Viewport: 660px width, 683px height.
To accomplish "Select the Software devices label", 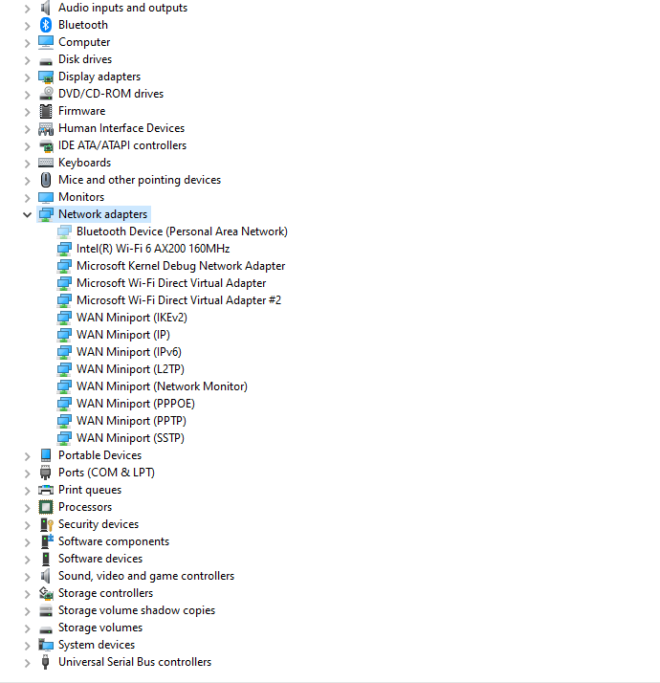I will tap(100, 559).
